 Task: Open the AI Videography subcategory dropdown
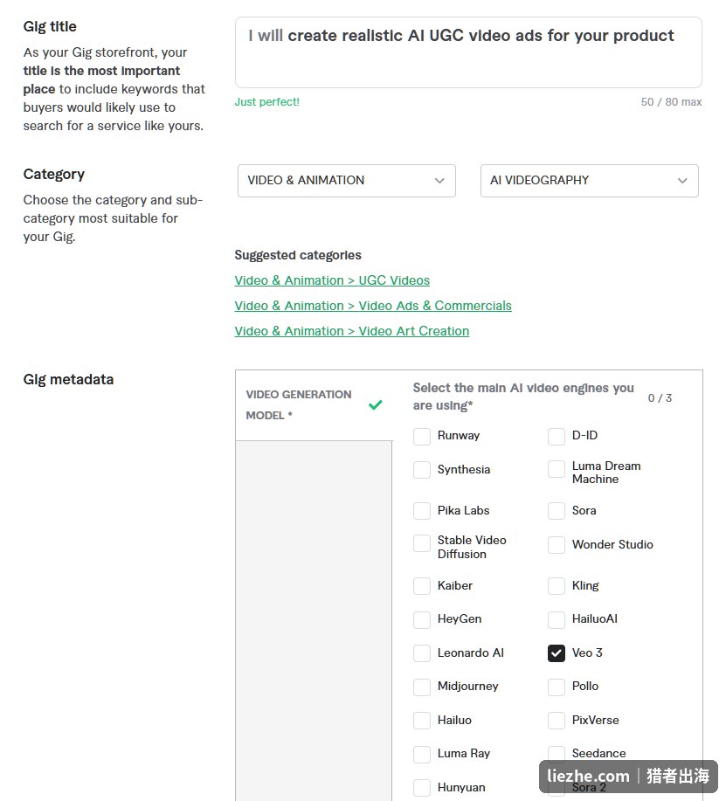pyautogui.click(x=589, y=181)
